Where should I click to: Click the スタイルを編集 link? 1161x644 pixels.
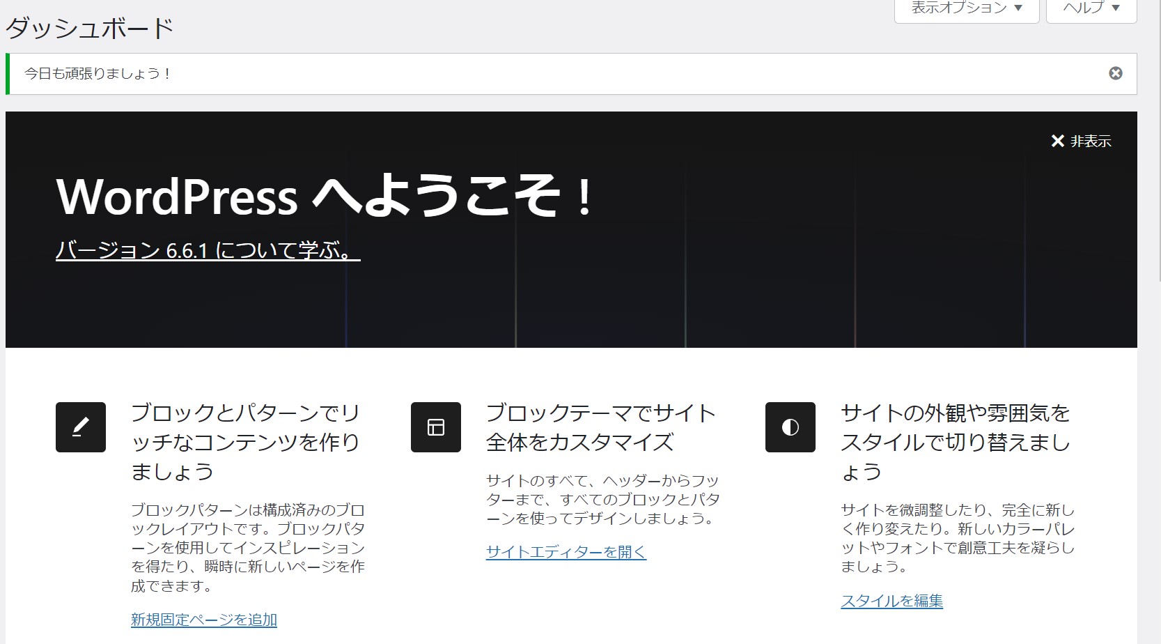893,599
